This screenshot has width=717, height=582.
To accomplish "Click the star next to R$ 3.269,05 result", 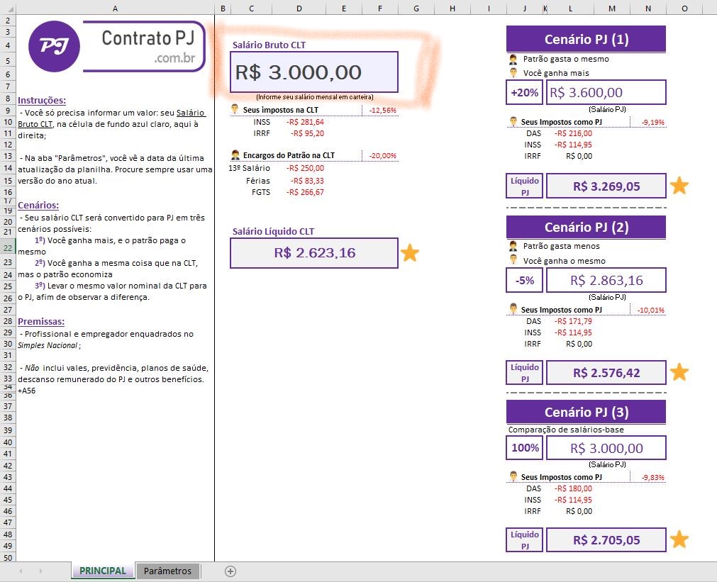I will tap(679, 185).
